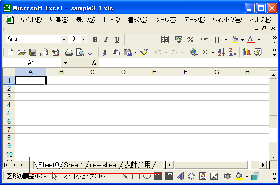Open ファイル(F) menu
Screen dimensions: 280x185
30,20
